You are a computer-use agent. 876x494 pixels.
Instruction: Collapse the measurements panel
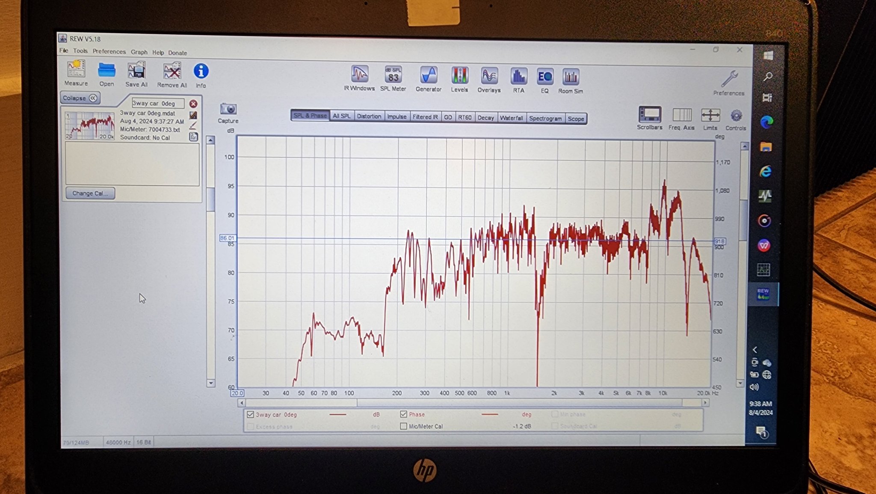[x=80, y=98]
